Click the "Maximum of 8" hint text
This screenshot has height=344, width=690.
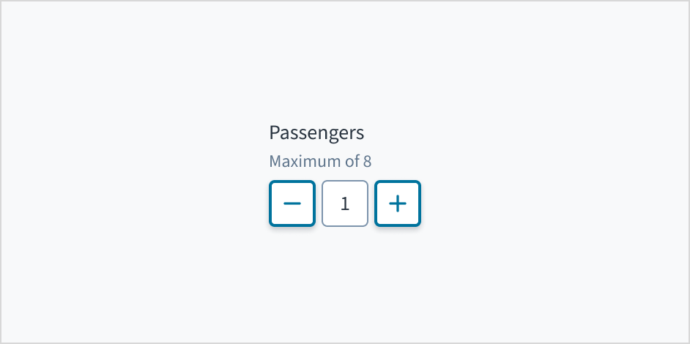point(320,161)
